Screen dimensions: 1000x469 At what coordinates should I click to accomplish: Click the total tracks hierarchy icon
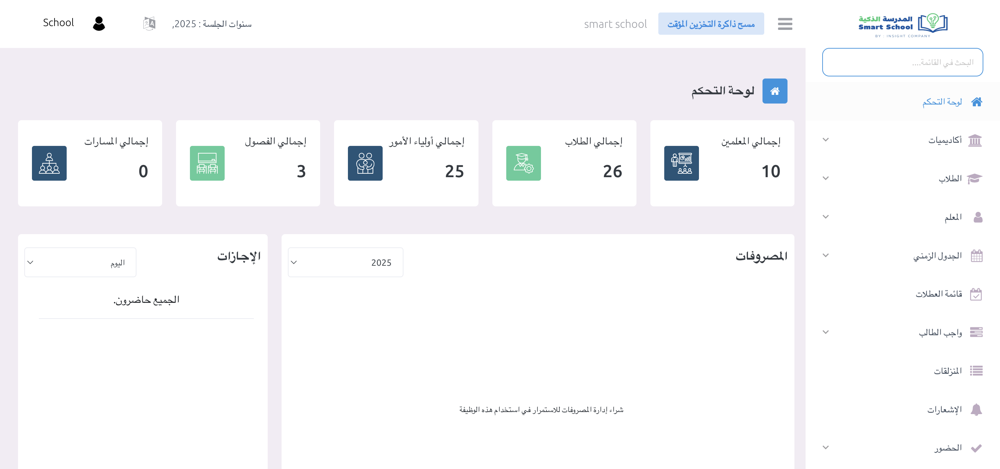(49, 163)
